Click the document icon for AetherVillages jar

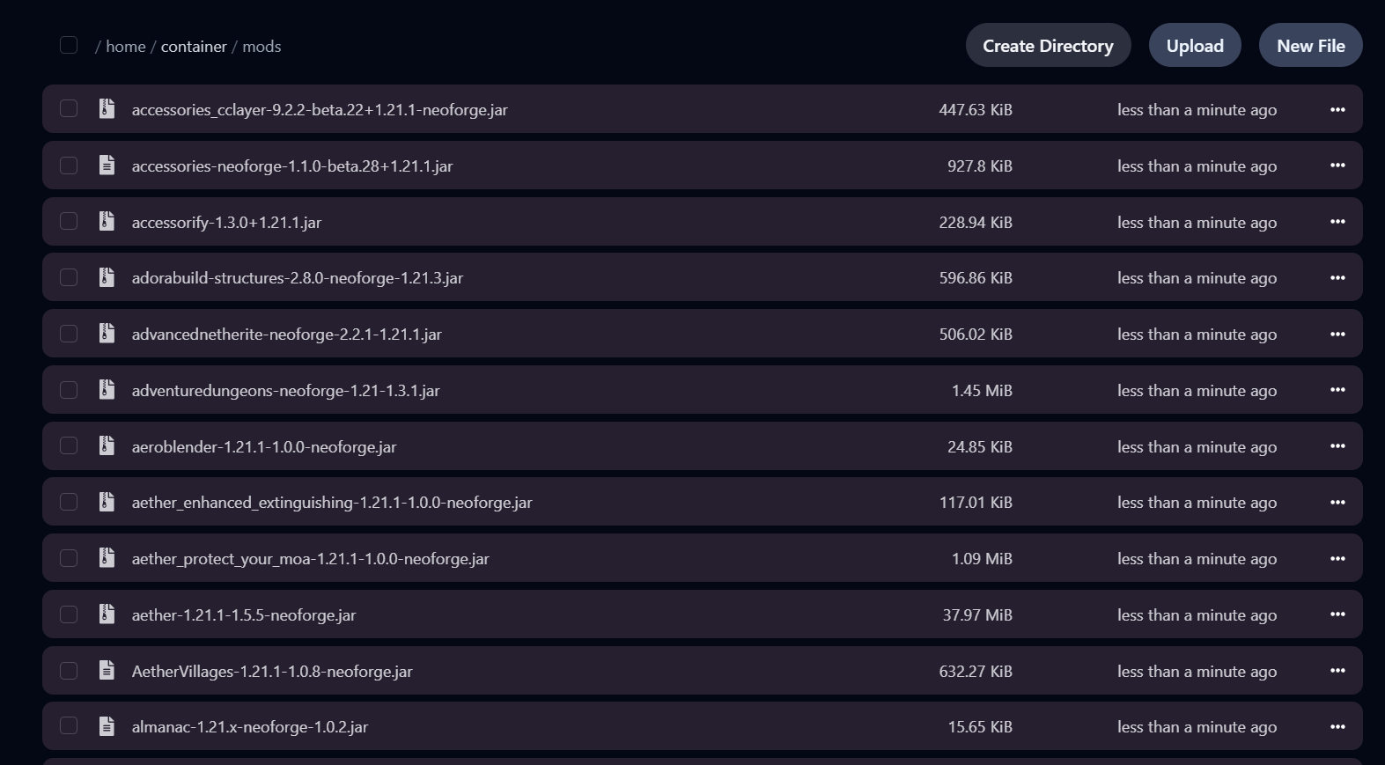pos(107,671)
